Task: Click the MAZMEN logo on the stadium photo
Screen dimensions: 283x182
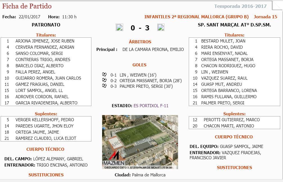Action: point(114,159)
